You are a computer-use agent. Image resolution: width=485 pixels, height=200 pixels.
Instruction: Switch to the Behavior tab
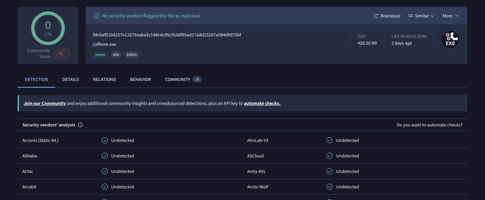pos(140,79)
